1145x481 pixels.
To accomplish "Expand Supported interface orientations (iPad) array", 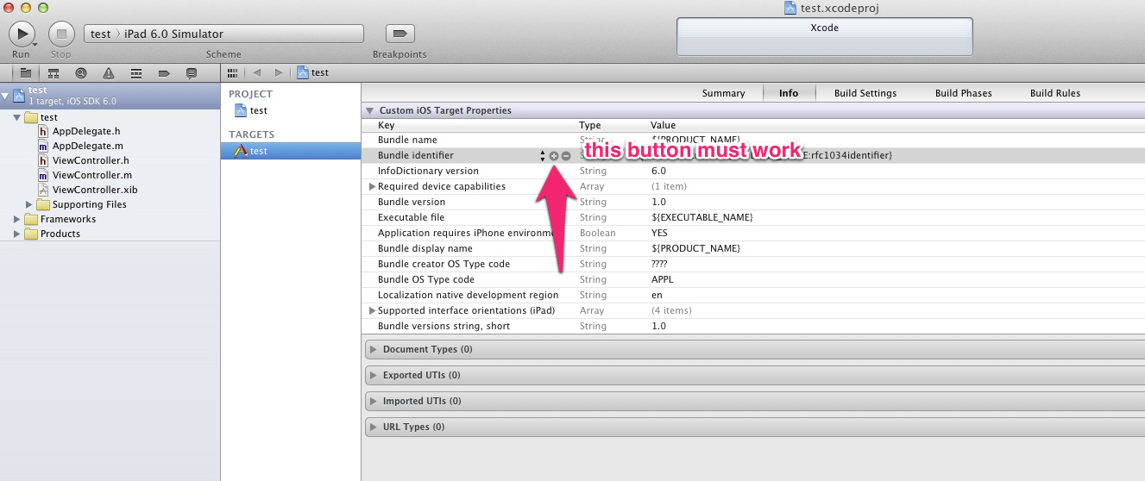I will pos(373,311).
